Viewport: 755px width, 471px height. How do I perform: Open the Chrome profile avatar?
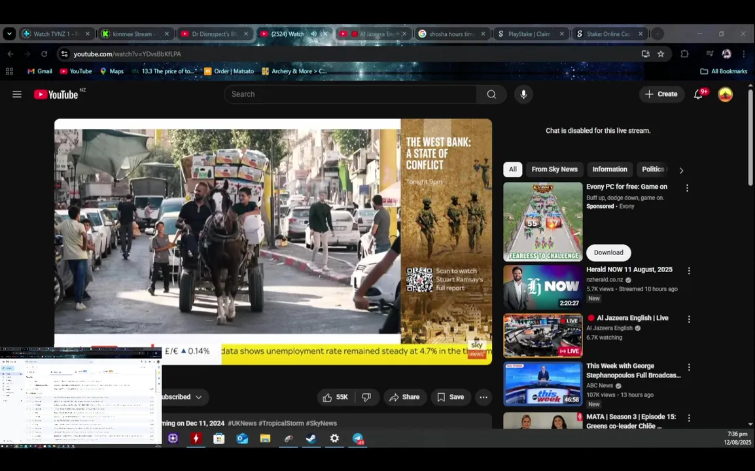[x=727, y=54]
